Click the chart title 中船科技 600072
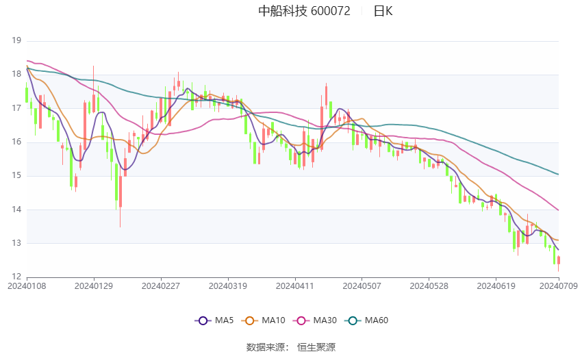This screenshot has width=582, height=354. (x=304, y=11)
